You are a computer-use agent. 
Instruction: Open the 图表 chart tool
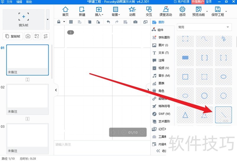tap(158, 83)
